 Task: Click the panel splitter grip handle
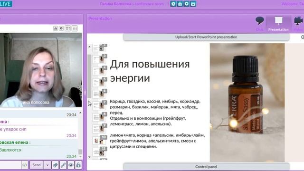[x=85, y=92]
